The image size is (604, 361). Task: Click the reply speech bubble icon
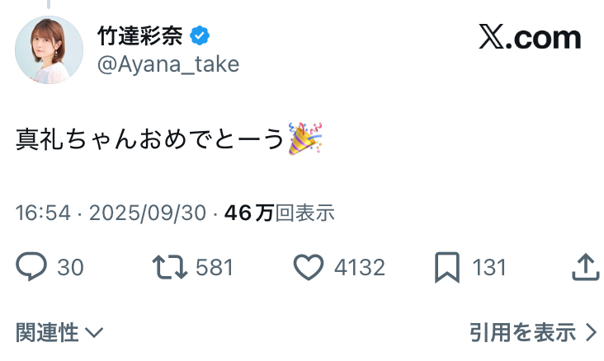click(x=31, y=266)
